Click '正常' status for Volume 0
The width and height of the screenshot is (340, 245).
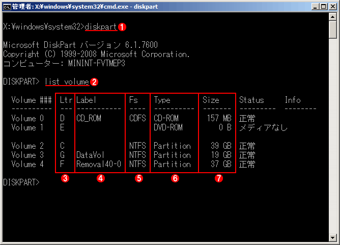[x=247, y=119]
